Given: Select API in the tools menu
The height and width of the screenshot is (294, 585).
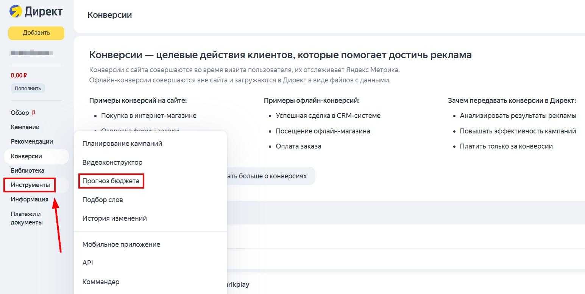Looking at the screenshot, I should tap(87, 263).
